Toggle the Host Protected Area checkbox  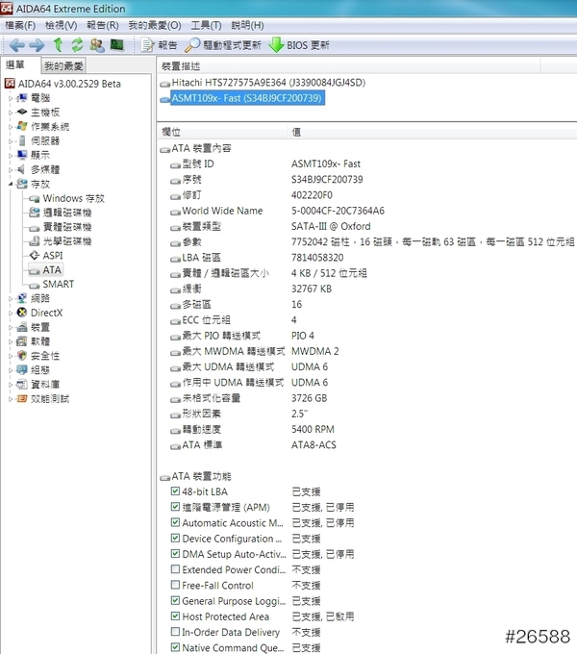(175, 616)
